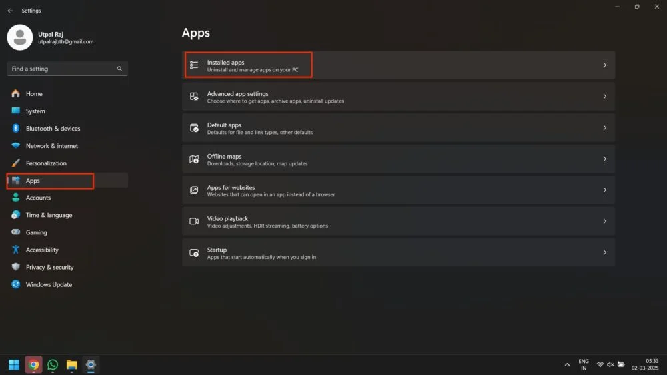Click the Video playback camera icon
667x375 pixels.
coord(194,221)
